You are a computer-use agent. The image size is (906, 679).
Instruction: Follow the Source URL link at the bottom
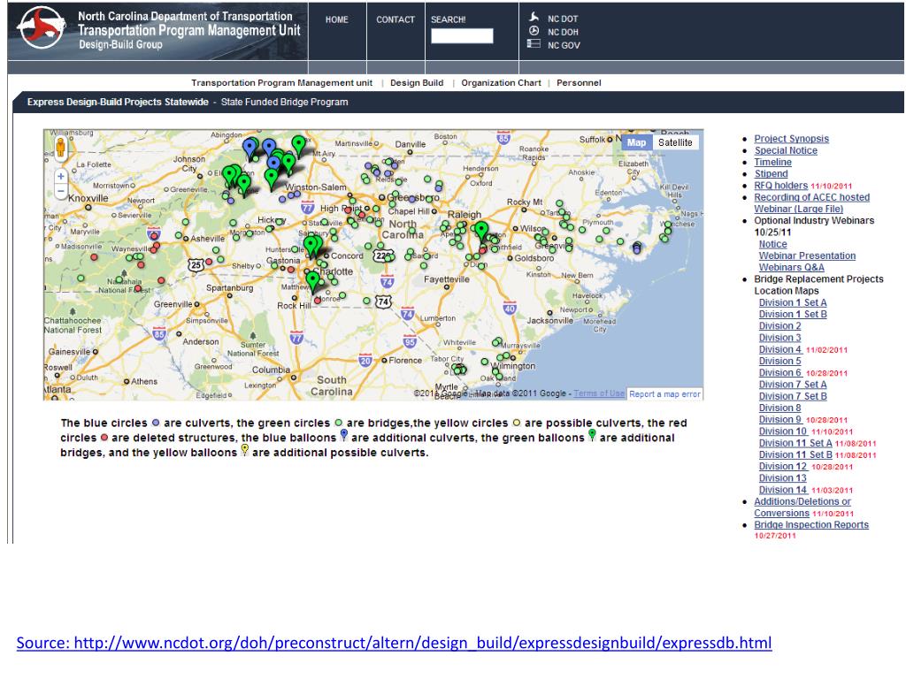coord(394,643)
